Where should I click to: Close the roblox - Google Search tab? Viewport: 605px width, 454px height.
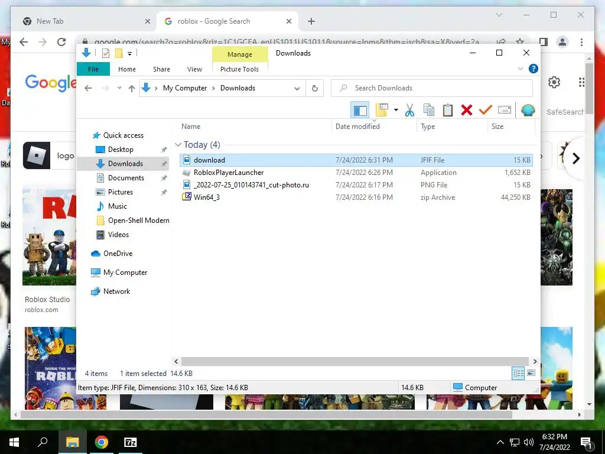(x=288, y=21)
